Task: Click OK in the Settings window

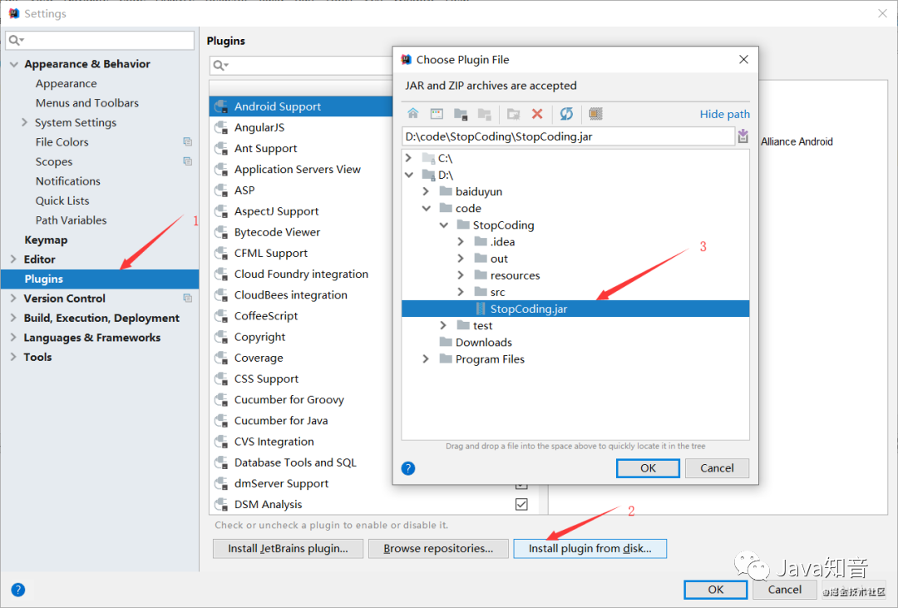Action: pyautogui.click(x=715, y=590)
